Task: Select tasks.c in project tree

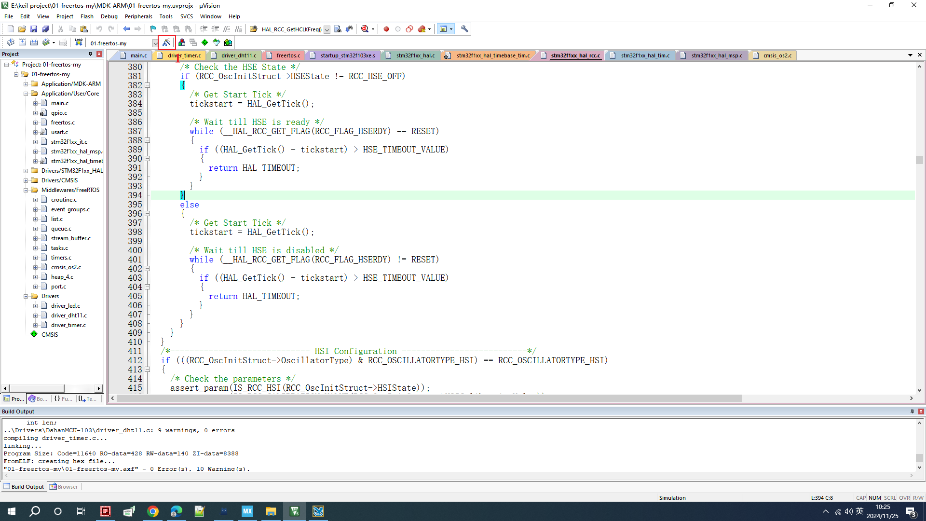Action: 59,248
